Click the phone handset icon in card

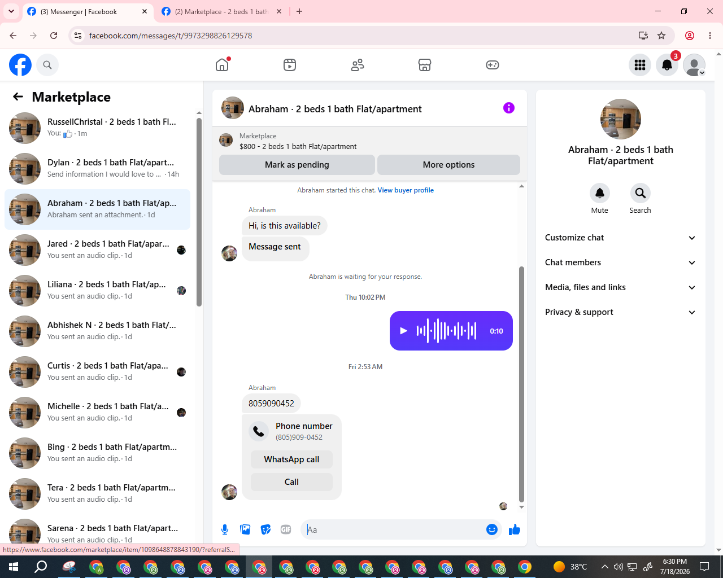click(259, 431)
